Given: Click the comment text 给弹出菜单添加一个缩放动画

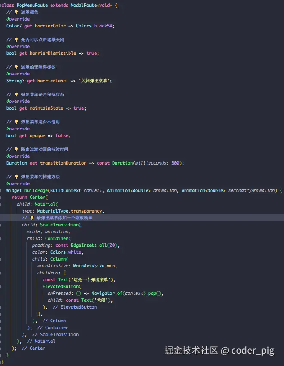Looking at the screenshot, I should click(64, 218).
